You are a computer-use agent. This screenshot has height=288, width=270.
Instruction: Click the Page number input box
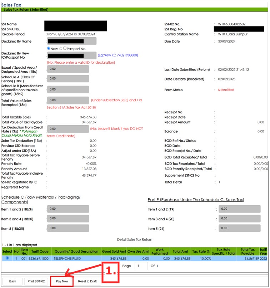141,266
